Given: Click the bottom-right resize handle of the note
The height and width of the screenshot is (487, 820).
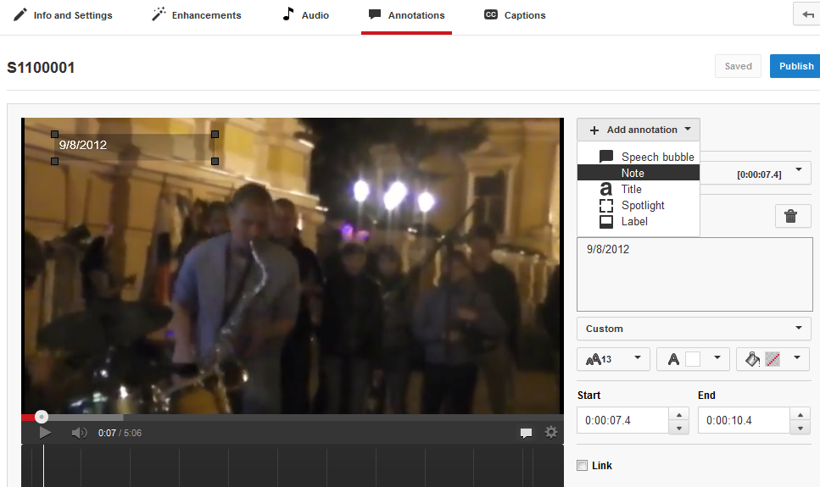Looking at the screenshot, I should coord(215,162).
